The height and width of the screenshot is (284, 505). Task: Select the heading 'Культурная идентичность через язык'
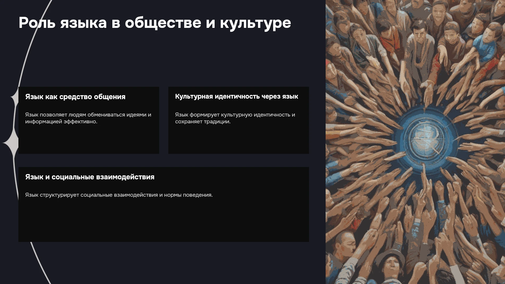coord(236,97)
